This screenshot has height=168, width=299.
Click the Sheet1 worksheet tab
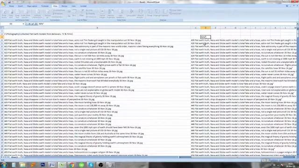pos(14,157)
